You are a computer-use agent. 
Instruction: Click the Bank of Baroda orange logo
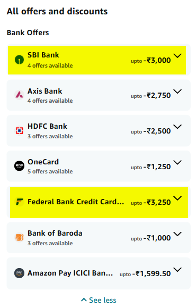click(x=19, y=237)
